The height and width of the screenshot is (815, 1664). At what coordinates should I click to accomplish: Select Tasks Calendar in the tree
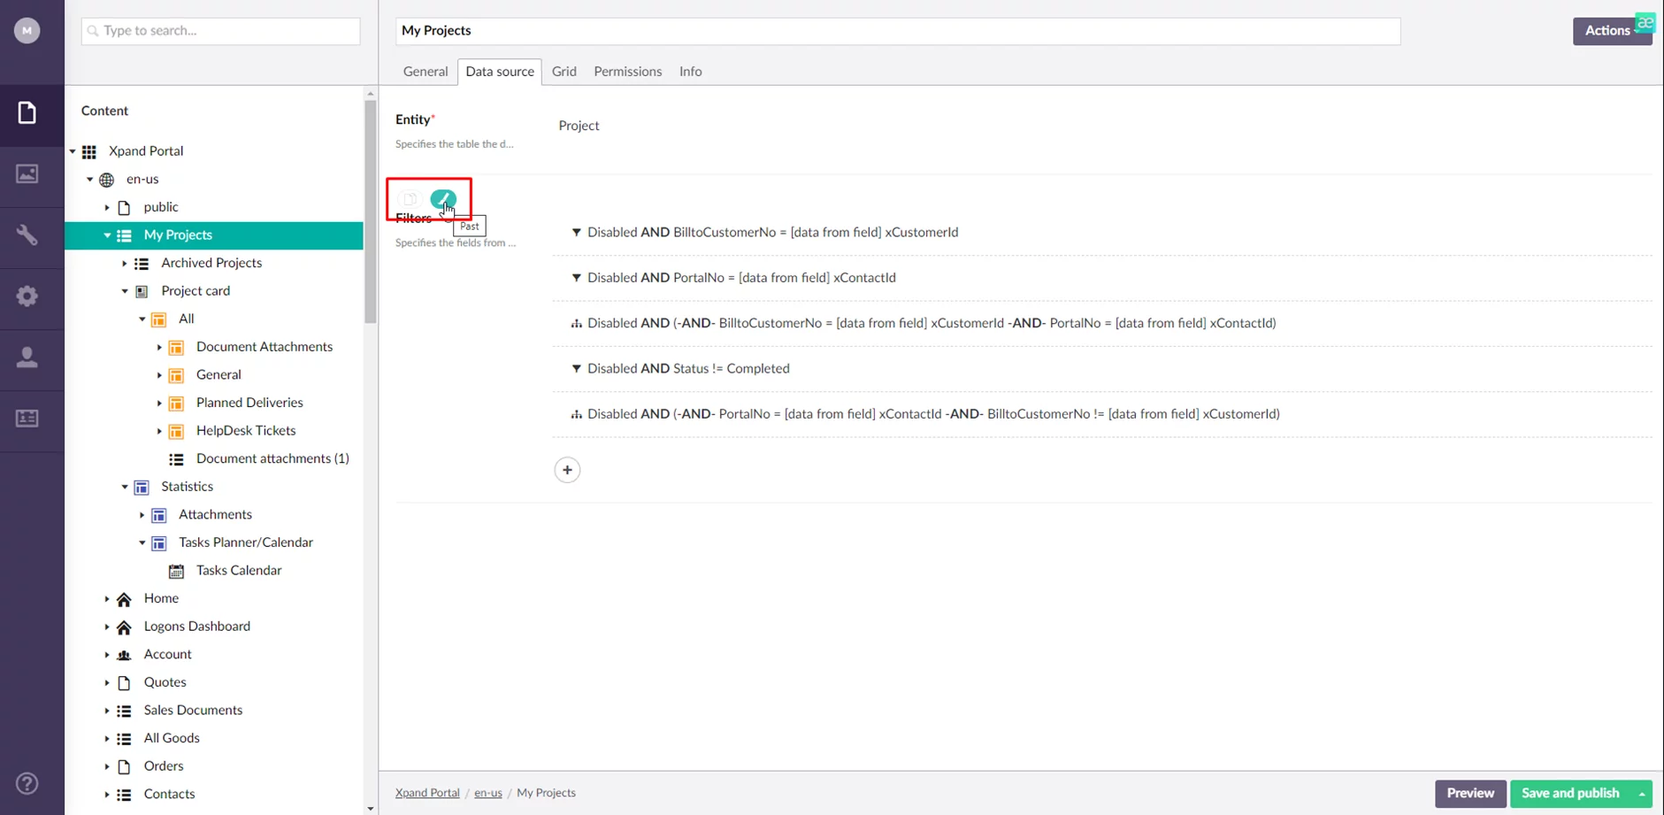point(239,571)
